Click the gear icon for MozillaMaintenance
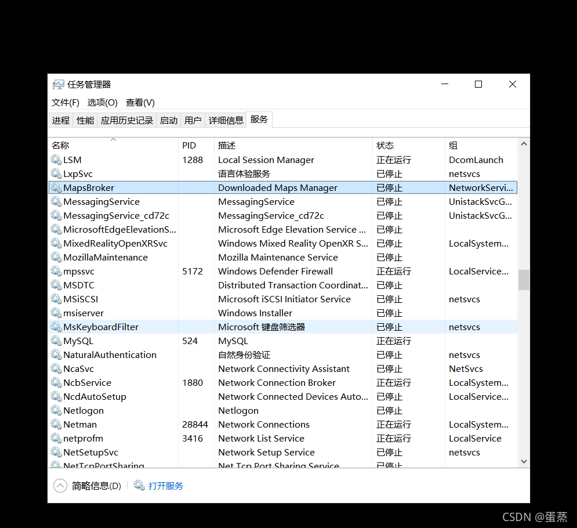This screenshot has height=528, width=577. tap(56, 257)
